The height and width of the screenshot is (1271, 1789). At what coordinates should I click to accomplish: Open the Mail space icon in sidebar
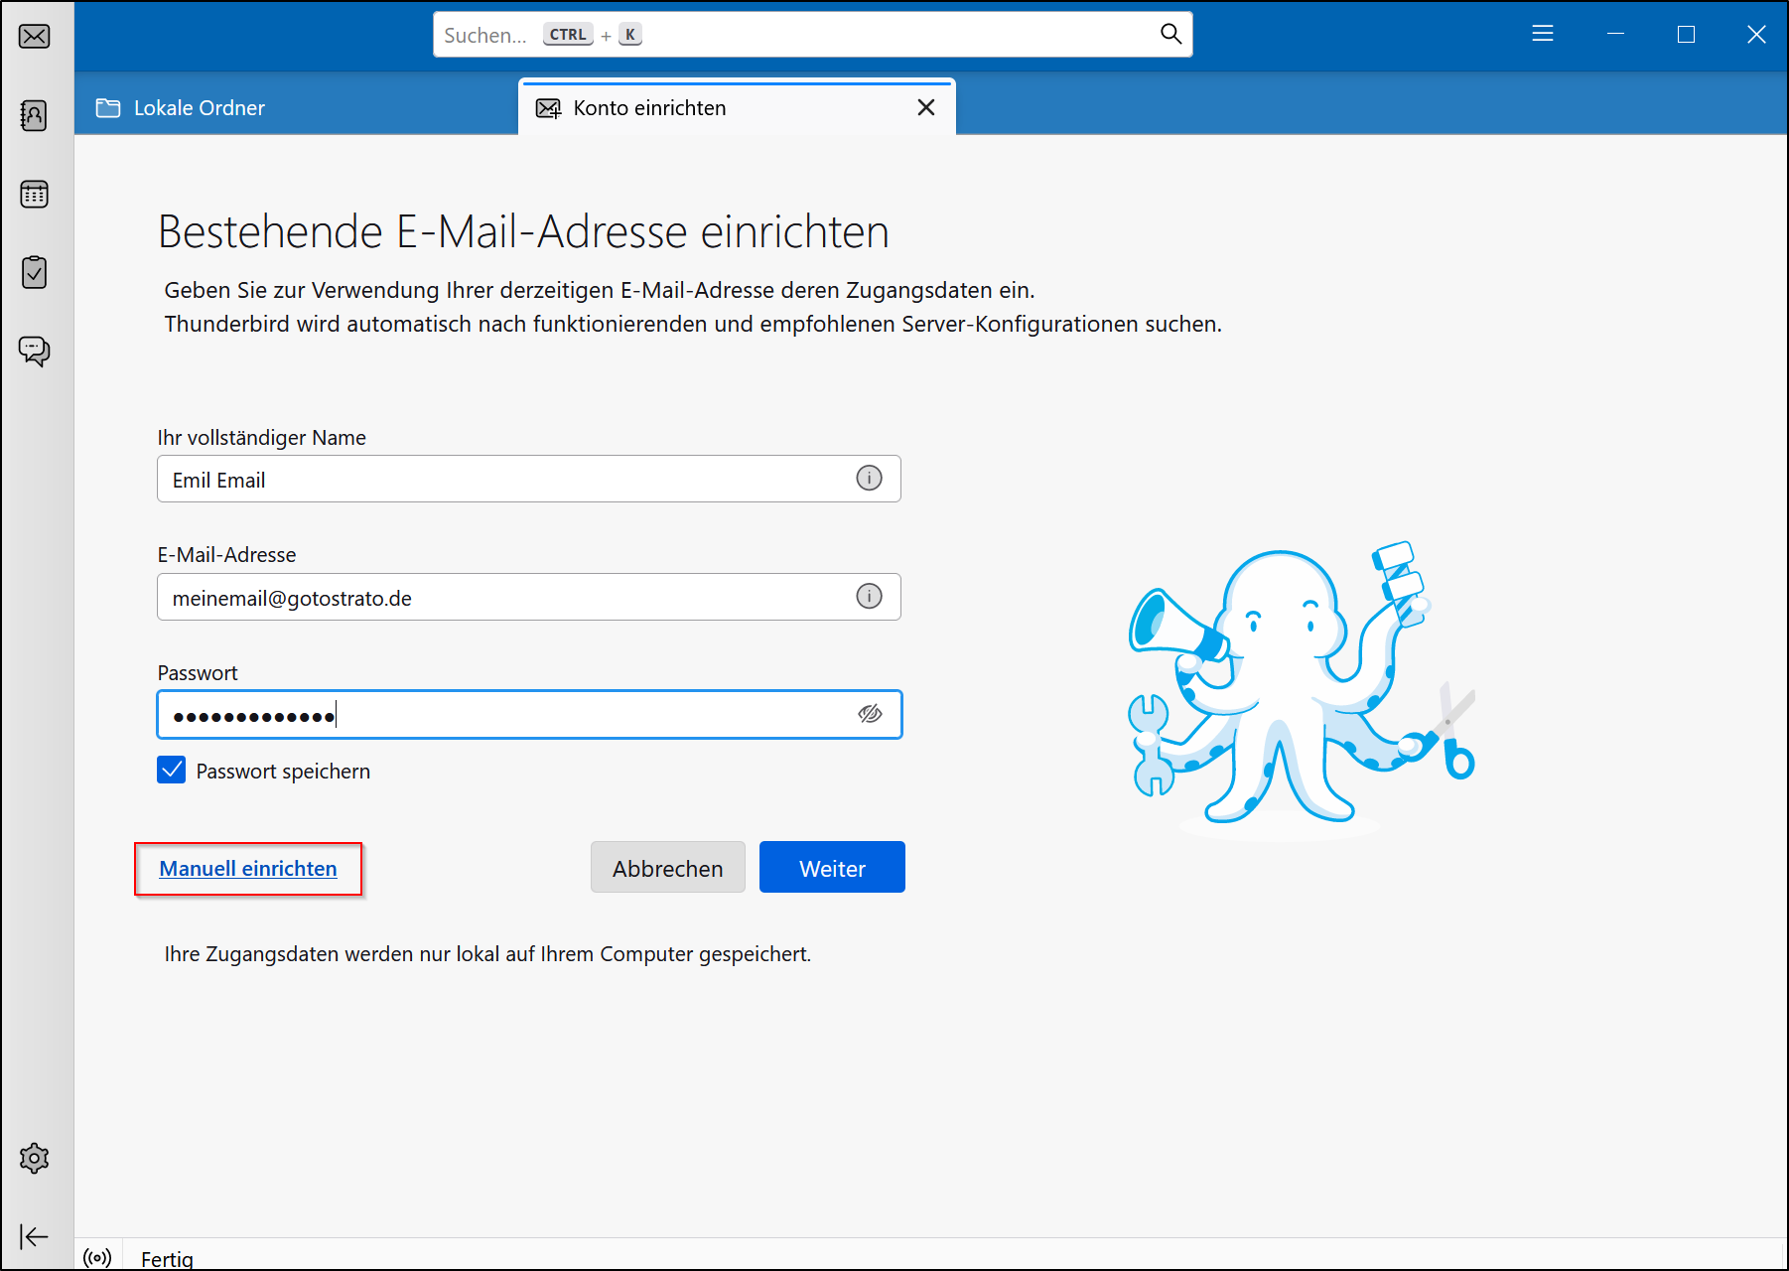(x=35, y=37)
